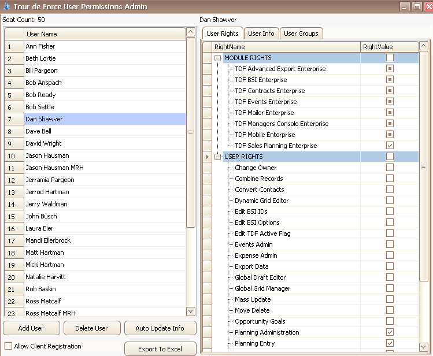Screen dimensions: 433x356
Task: Select user Jerry Waldman
Action: point(105,204)
